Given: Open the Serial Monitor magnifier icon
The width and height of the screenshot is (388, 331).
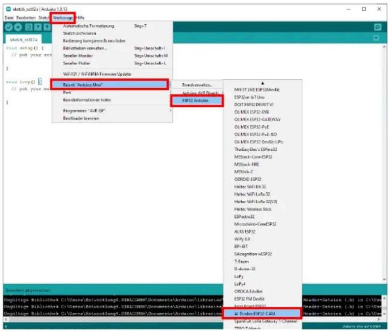Looking at the screenshot, I should [378, 27].
